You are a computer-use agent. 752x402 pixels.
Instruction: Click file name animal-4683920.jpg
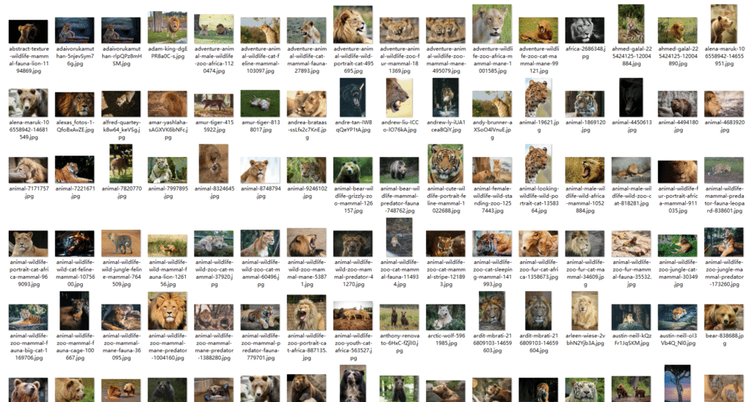coord(725,126)
